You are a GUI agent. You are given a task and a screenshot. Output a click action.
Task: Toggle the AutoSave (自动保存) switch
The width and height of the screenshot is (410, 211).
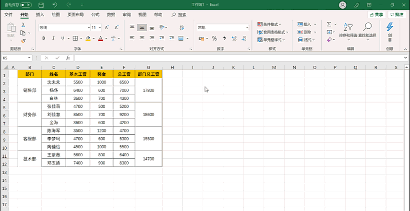pyautogui.click(x=26, y=5)
